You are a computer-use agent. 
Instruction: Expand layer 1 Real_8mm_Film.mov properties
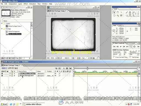[x=10, y=73]
